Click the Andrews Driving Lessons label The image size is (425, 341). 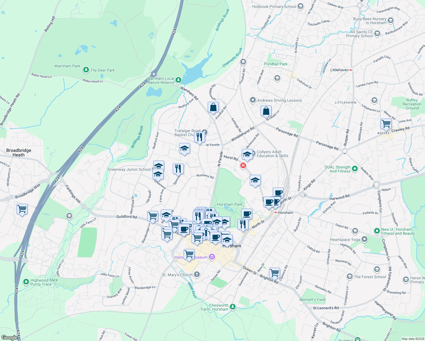(x=279, y=100)
